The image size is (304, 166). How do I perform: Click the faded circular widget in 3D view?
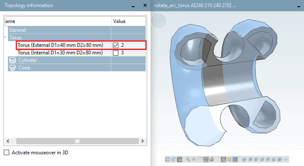tap(158, 20)
